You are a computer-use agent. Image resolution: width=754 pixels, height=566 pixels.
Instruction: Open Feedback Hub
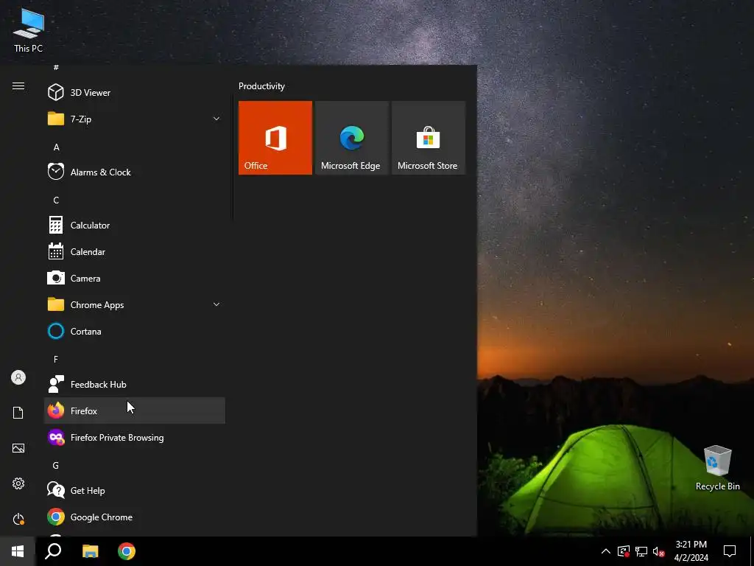click(x=134, y=384)
